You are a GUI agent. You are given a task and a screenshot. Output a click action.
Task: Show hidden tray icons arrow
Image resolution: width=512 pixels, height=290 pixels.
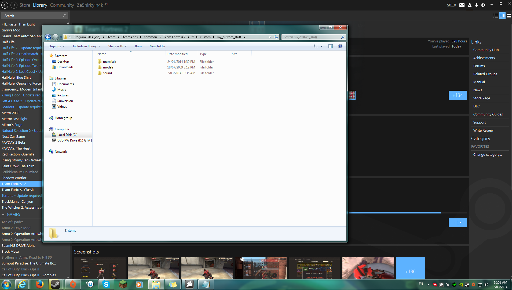pos(428,285)
